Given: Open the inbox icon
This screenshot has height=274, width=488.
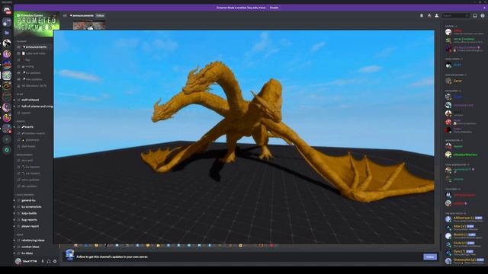Looking at the screenshot, I should [475, 15].
